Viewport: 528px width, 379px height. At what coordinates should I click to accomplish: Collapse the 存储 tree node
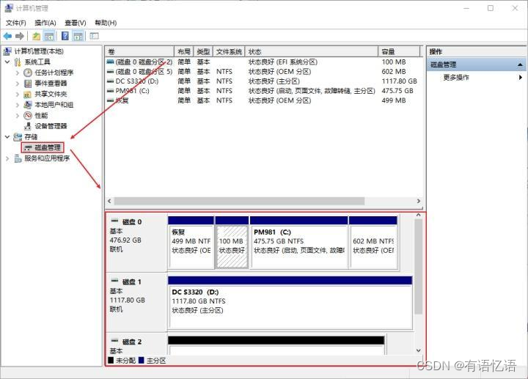click(7, 137)
